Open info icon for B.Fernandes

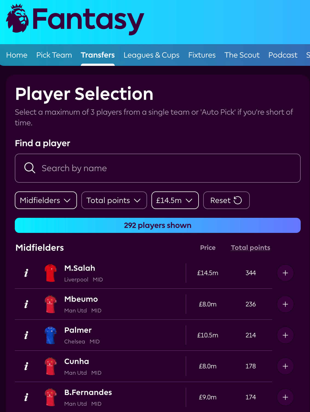pyautogui.click(x=26, y=397)
